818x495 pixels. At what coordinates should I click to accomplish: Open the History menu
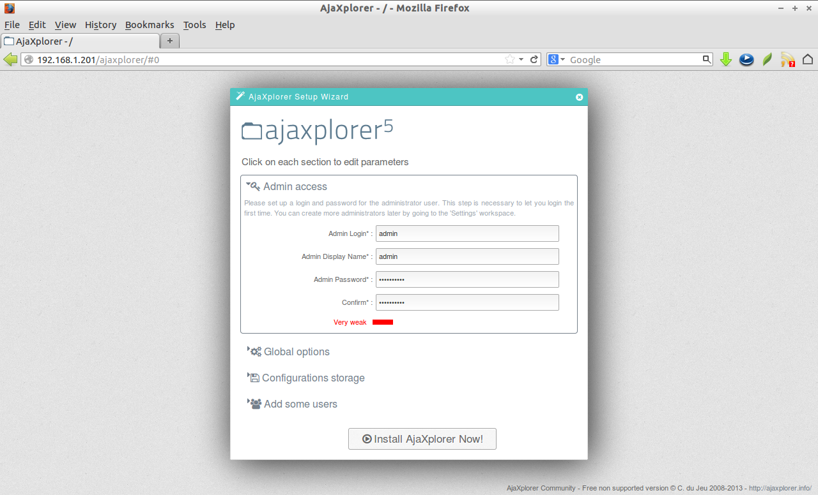point(100,25)
